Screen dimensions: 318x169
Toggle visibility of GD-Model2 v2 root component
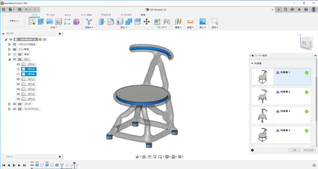coord(11,39)
